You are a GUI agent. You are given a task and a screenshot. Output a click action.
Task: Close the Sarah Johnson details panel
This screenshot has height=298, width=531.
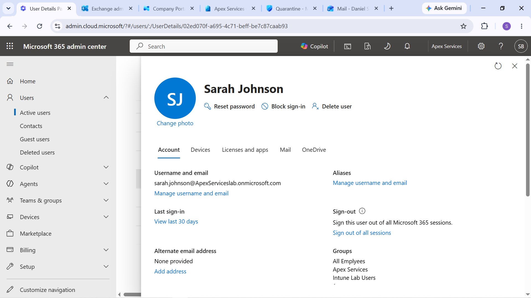(515, 66)
